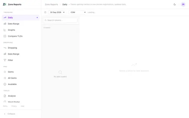Click the All Gems list icon

(x=5, y=78)
